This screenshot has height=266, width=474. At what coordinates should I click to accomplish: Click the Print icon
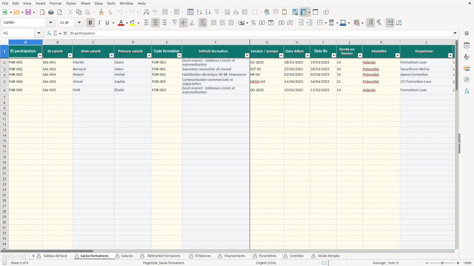click(x=51, y=12)
